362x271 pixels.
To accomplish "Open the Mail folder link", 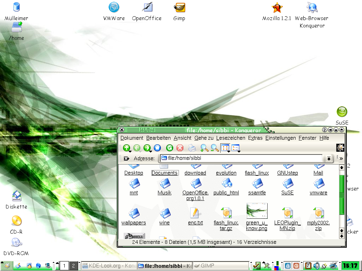I will click(318, 173).
